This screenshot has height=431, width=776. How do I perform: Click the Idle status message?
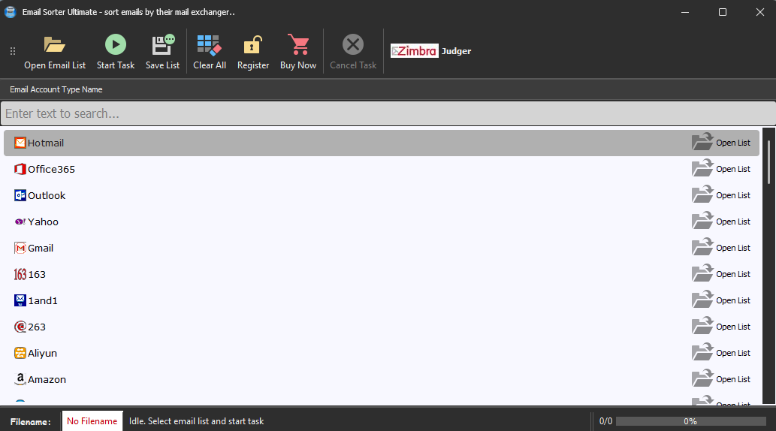click(x=197, y=421)
